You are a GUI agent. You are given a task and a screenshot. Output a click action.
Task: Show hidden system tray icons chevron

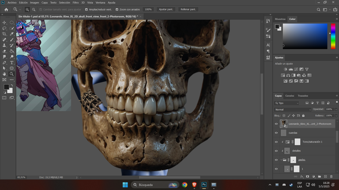click(x=270, y=185)
